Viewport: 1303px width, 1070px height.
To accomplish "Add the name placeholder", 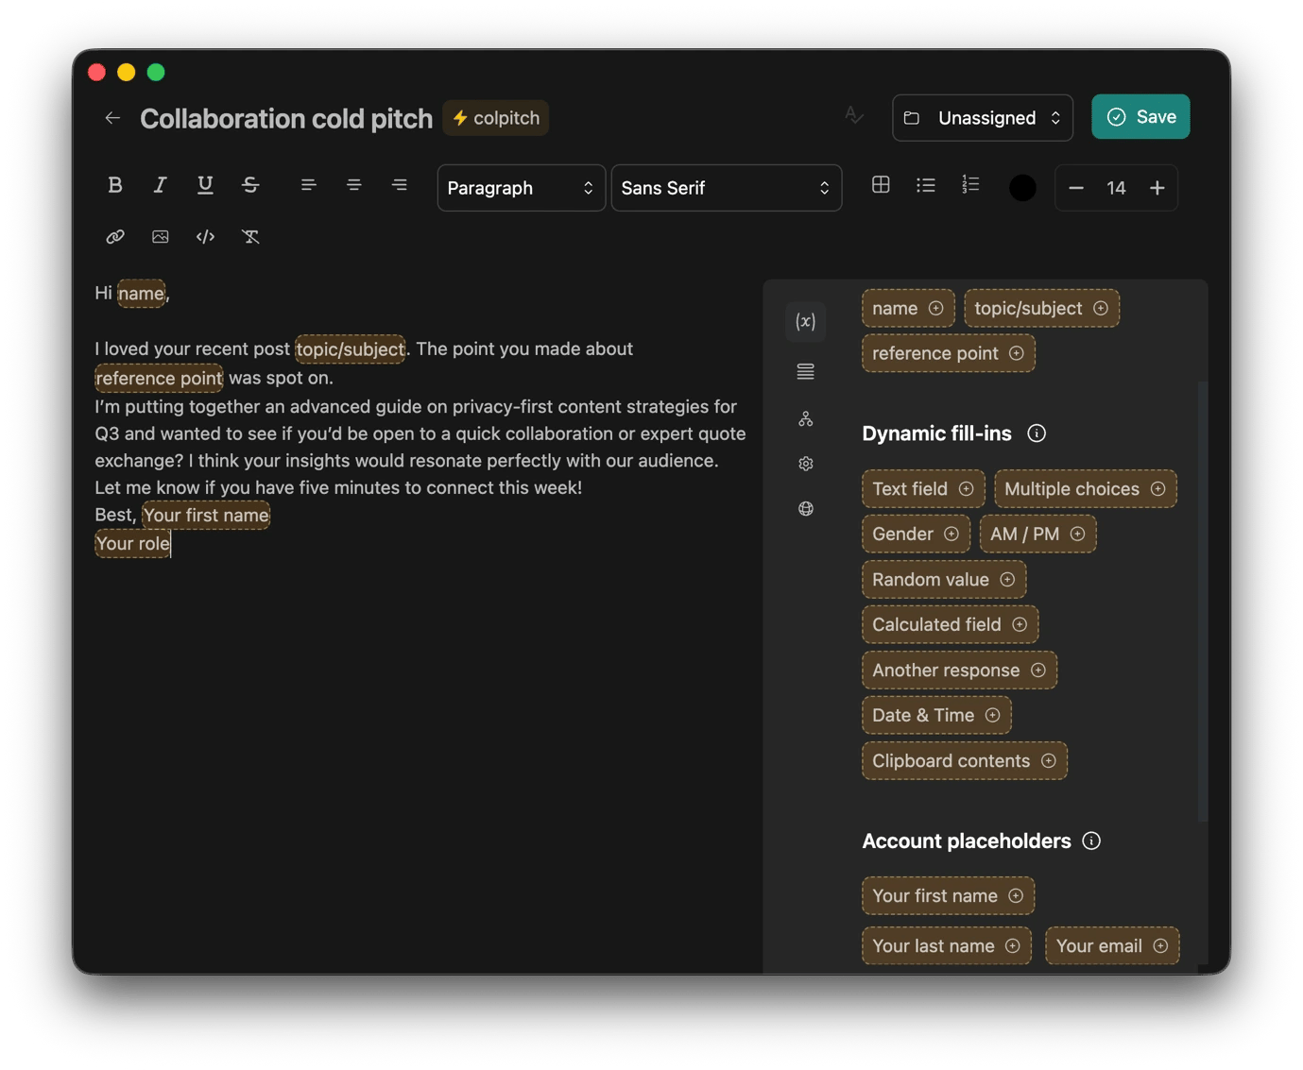I will (908, 309).
